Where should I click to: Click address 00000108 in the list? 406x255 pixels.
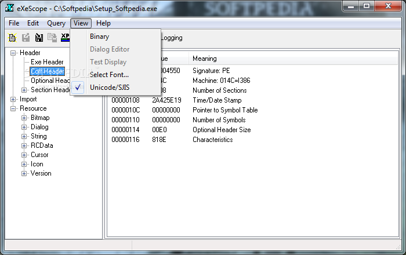126,100
